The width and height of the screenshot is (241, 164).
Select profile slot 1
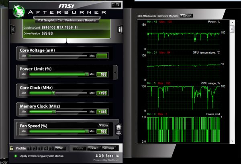(x=29, y=148)
